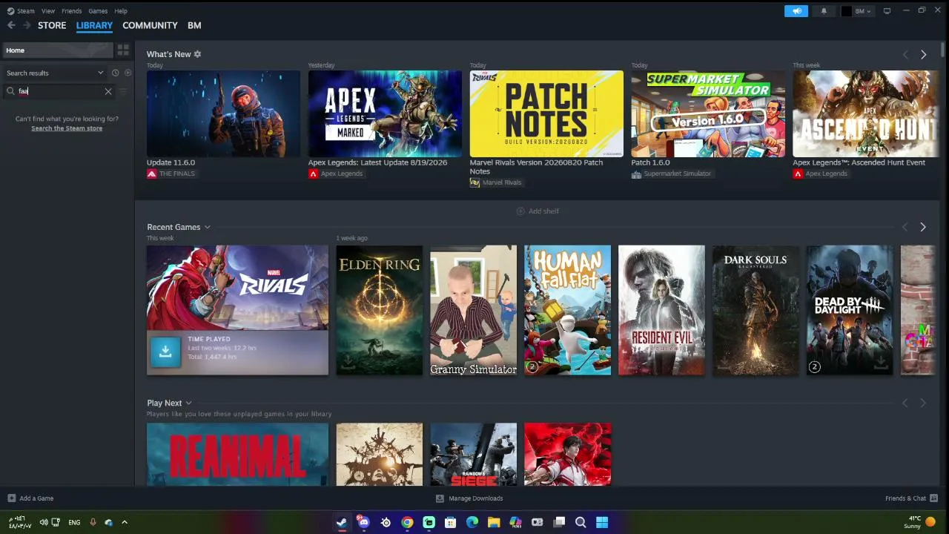Select the Resident Evil game cover
Screen dimensions: 949x534
(x=662, y=310)
